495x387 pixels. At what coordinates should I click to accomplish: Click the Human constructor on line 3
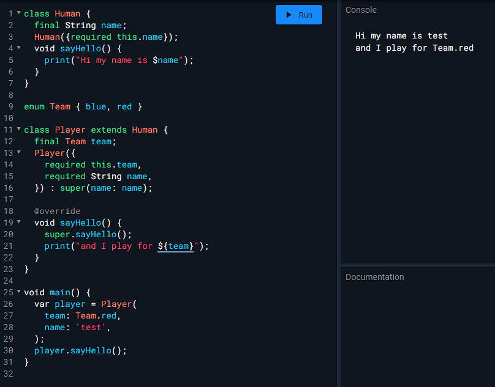(106, 37)
